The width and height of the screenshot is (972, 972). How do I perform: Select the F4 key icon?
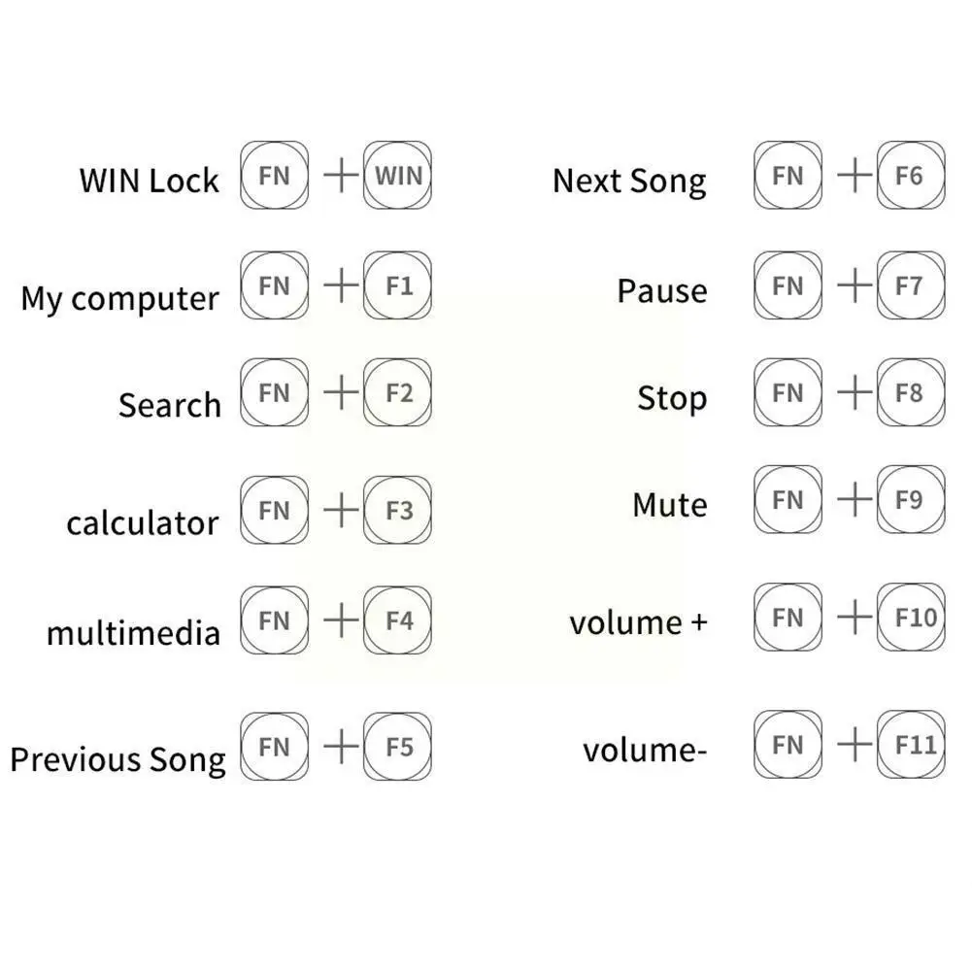point(398,620)
